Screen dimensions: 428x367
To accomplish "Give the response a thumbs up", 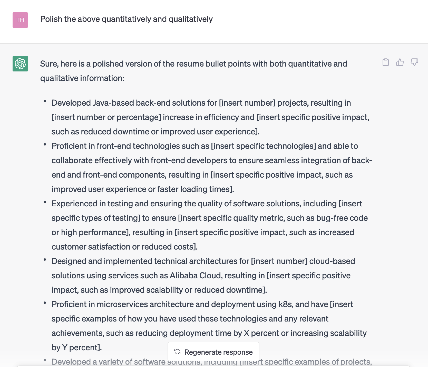I will pyautogui.click(x=400, y=62).
